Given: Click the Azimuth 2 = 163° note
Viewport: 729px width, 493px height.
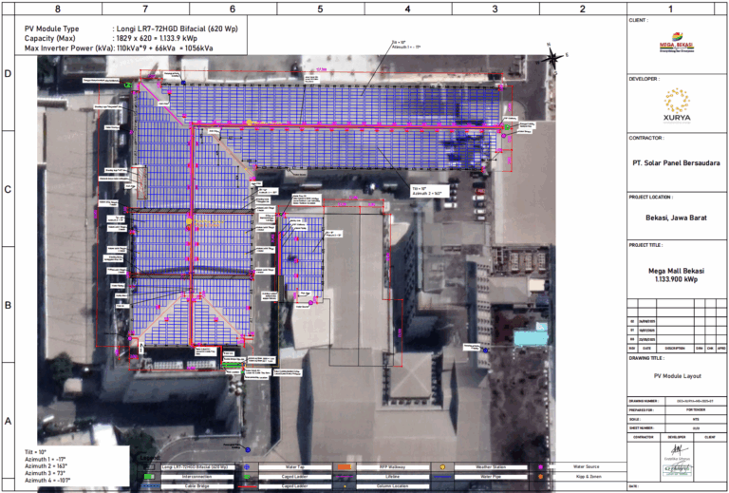Looking at the screenshot, I should (x=48, y=466).
